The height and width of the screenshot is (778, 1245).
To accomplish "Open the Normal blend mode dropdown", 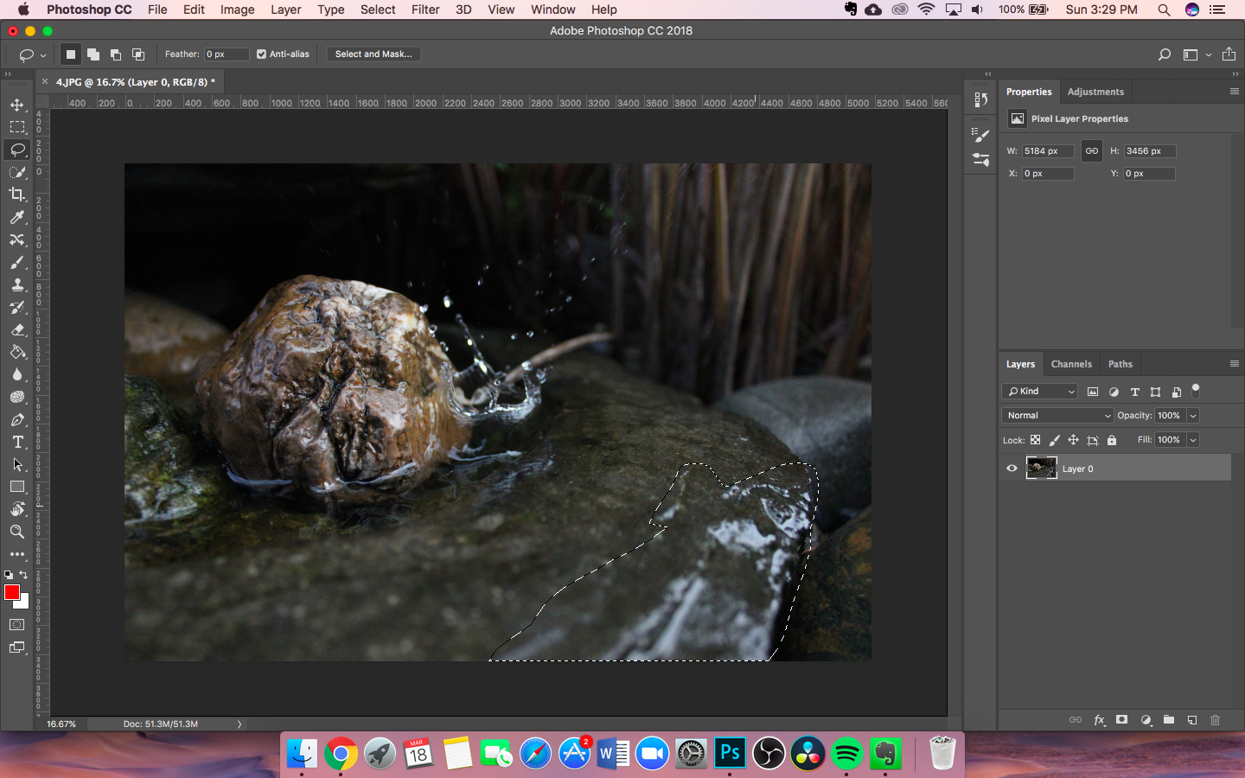I will click(x=1057, y=416).
